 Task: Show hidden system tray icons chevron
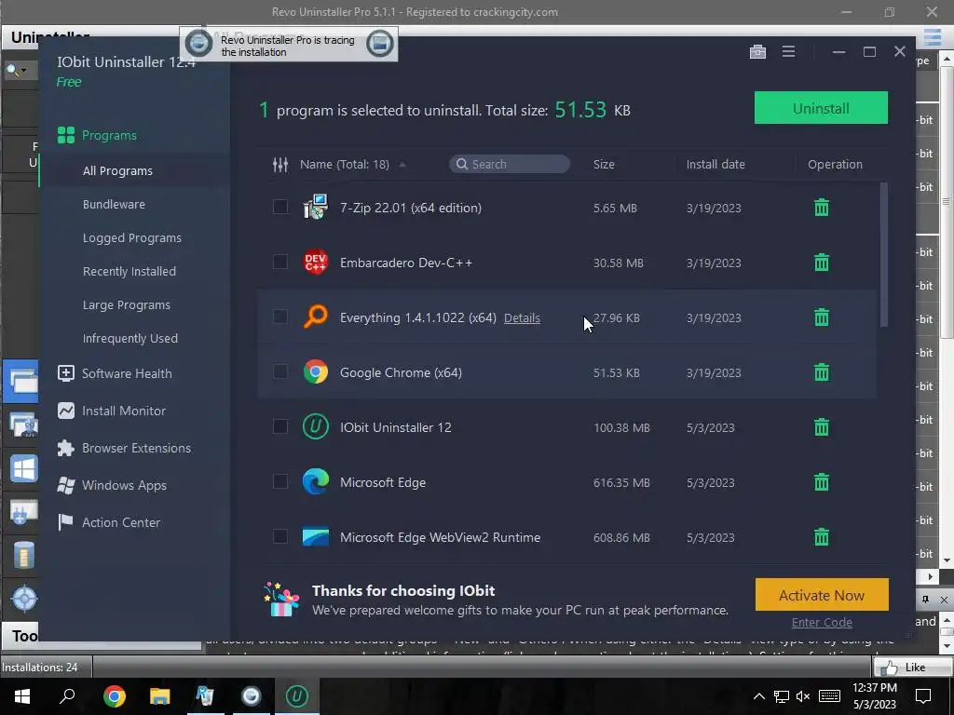pyautogui.click(x=758, y=696)
